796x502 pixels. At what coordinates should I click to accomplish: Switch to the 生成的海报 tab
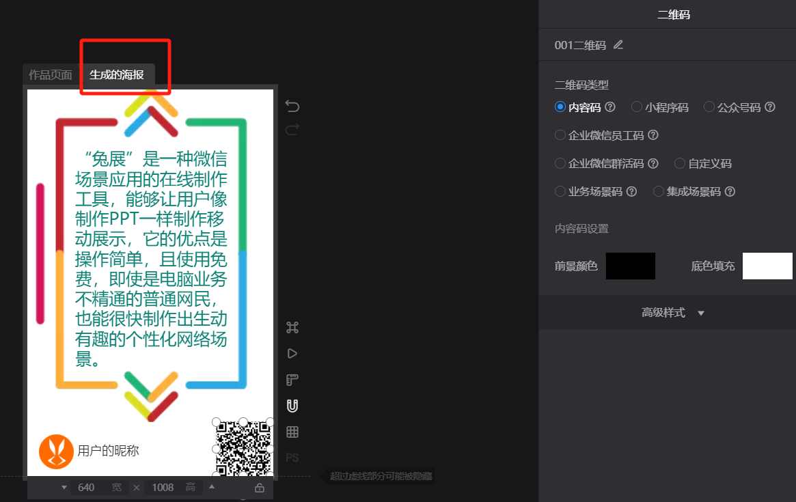coord(117,74)
